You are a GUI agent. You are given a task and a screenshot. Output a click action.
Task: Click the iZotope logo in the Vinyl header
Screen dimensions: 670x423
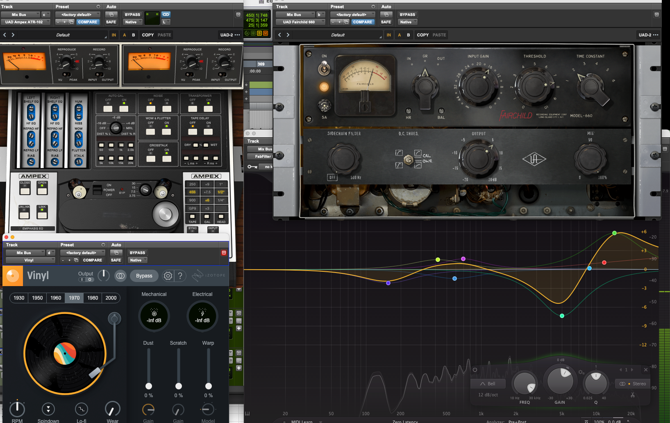pyautogui.click(x=208, y=275)
